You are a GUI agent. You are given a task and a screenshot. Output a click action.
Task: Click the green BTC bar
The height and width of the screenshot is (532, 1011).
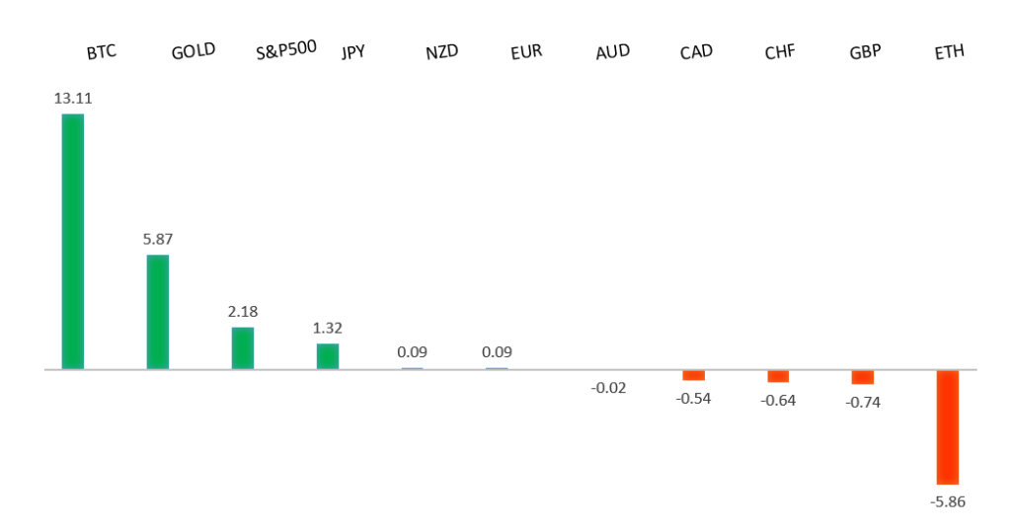73,242
